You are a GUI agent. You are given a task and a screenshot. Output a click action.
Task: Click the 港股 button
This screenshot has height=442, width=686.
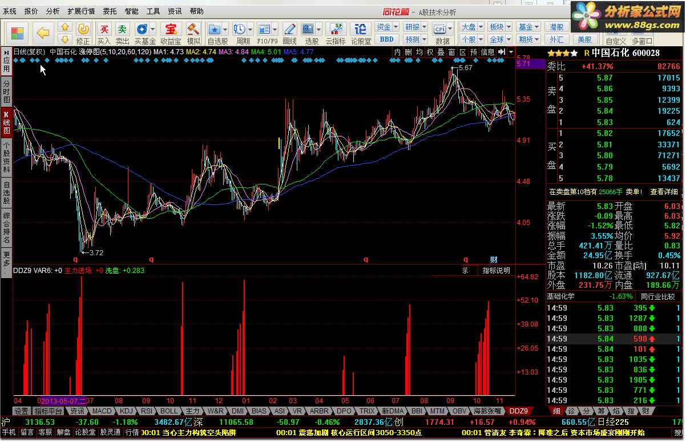click(557, 27)
